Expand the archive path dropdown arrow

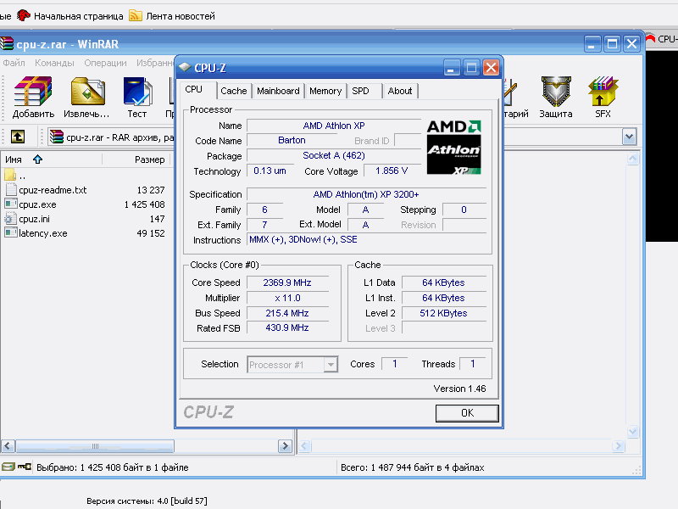coord(629,137)
